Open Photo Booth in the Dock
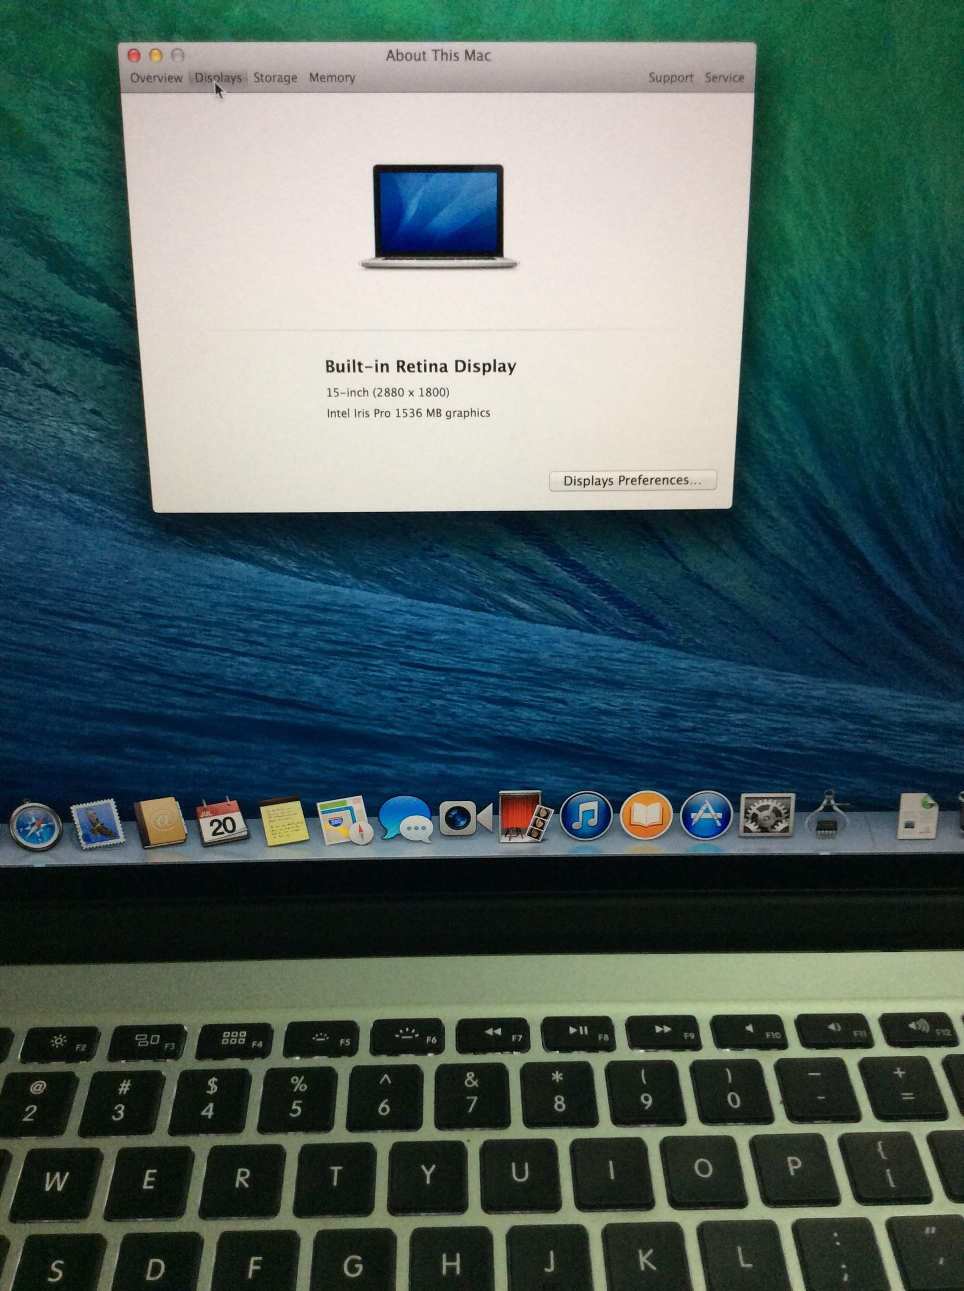 coord(525,816)
